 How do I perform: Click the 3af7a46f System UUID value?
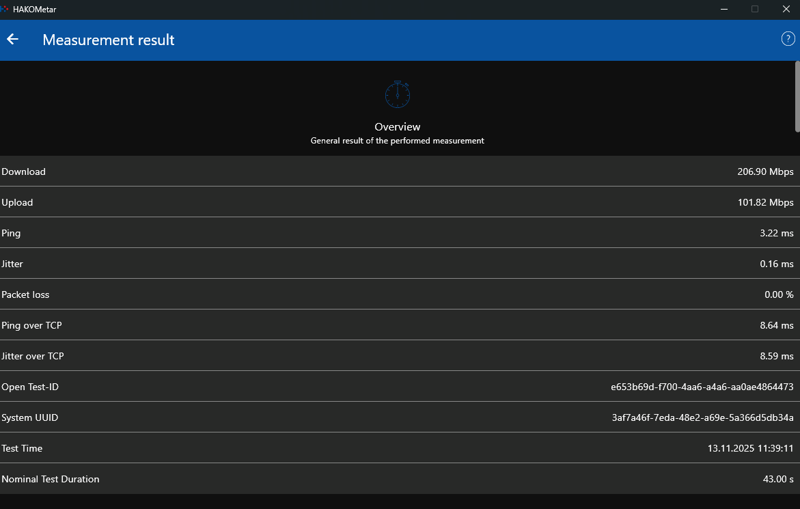tap(702, 417)
